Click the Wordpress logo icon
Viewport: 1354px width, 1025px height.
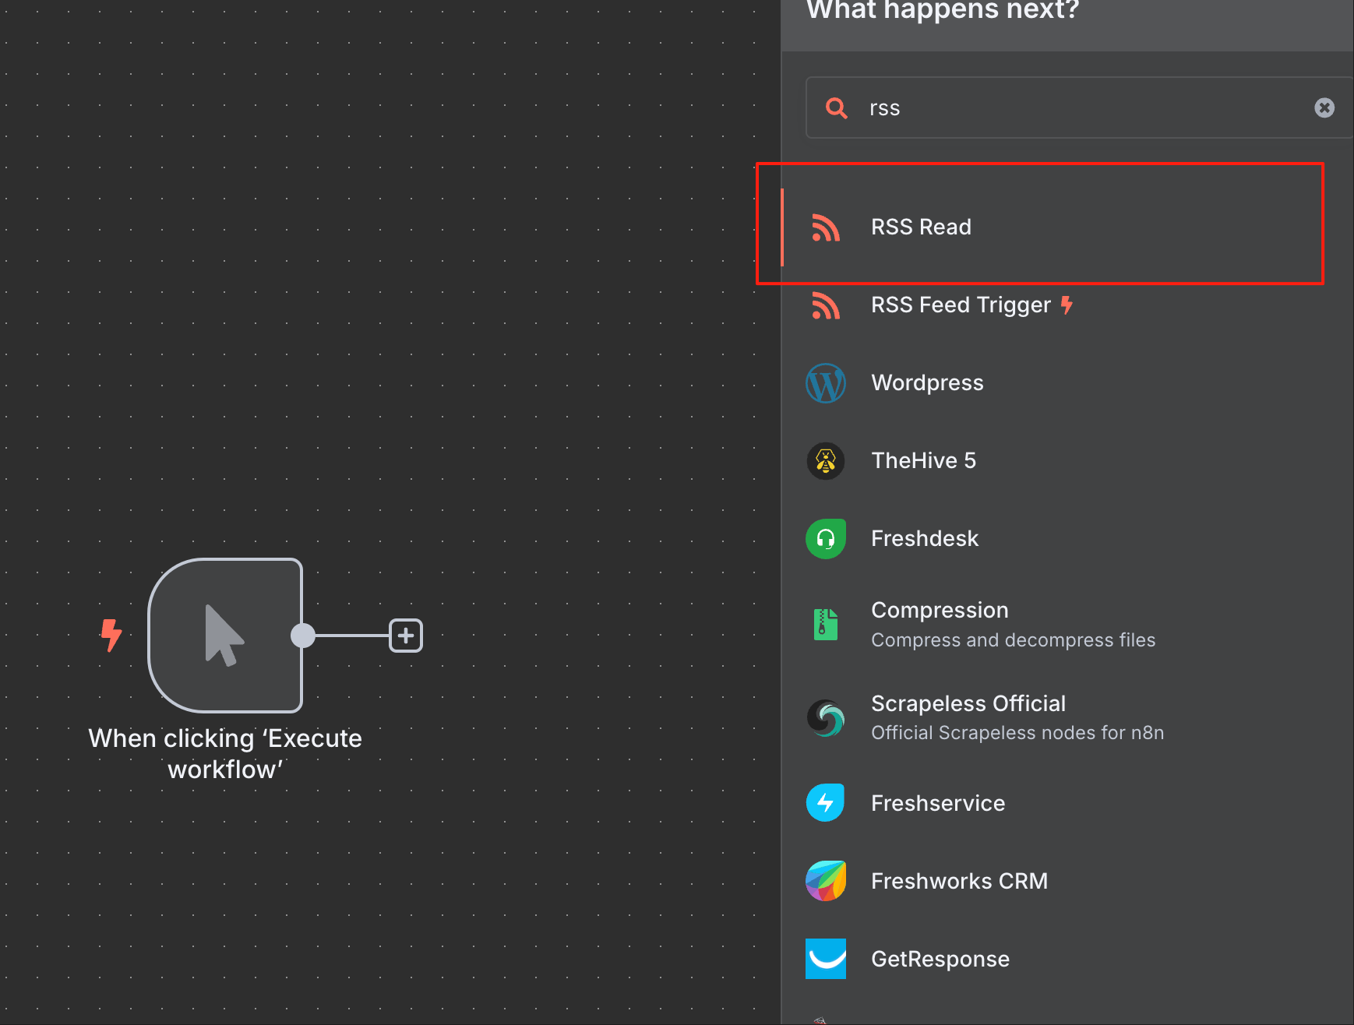(x=826, y=383)
